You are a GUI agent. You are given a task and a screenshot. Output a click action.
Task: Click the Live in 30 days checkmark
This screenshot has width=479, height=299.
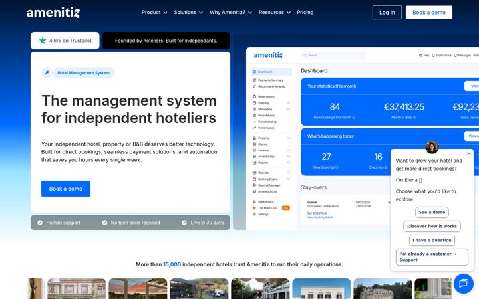tap(184, 223)
